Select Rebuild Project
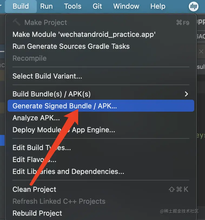Image resolution: width=205 pixels, height=220 pixels. tap(37, 213)
